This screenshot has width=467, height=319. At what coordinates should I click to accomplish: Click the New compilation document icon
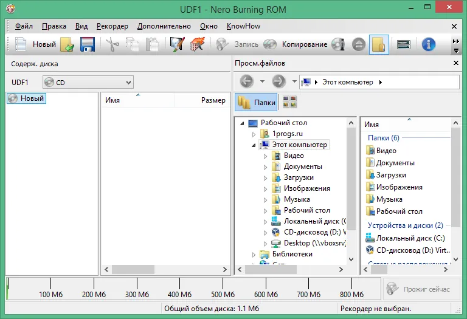tap(20, 44)
